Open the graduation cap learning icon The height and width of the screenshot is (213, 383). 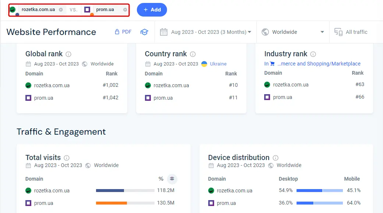click(x=144, y=32)
